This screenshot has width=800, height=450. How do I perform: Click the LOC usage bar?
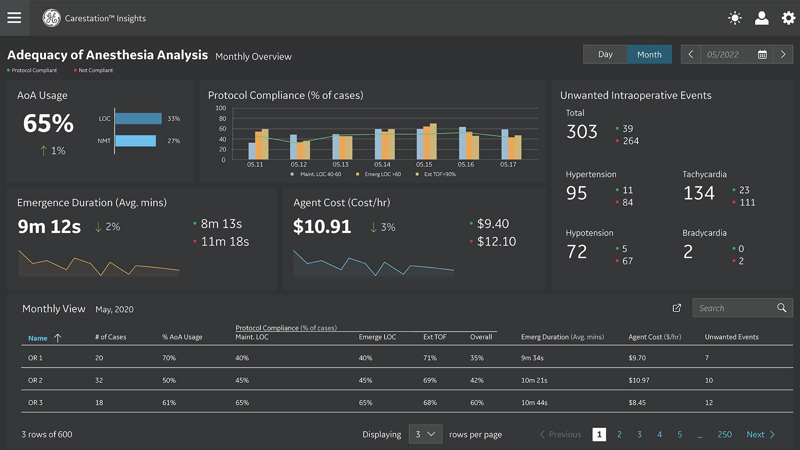click(138, 119)
